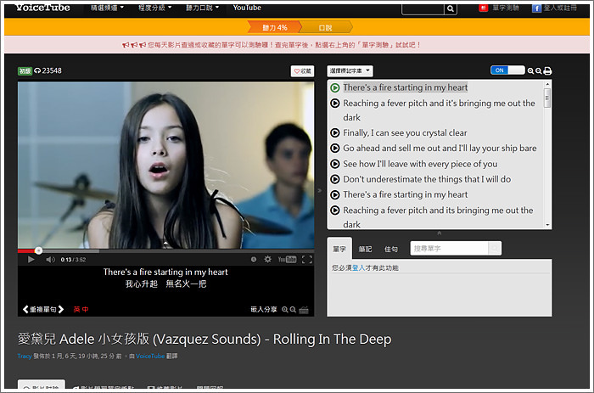Switch to 單字 tab
The height and width of the screenshot is (393, 594).
click(339, 249)
